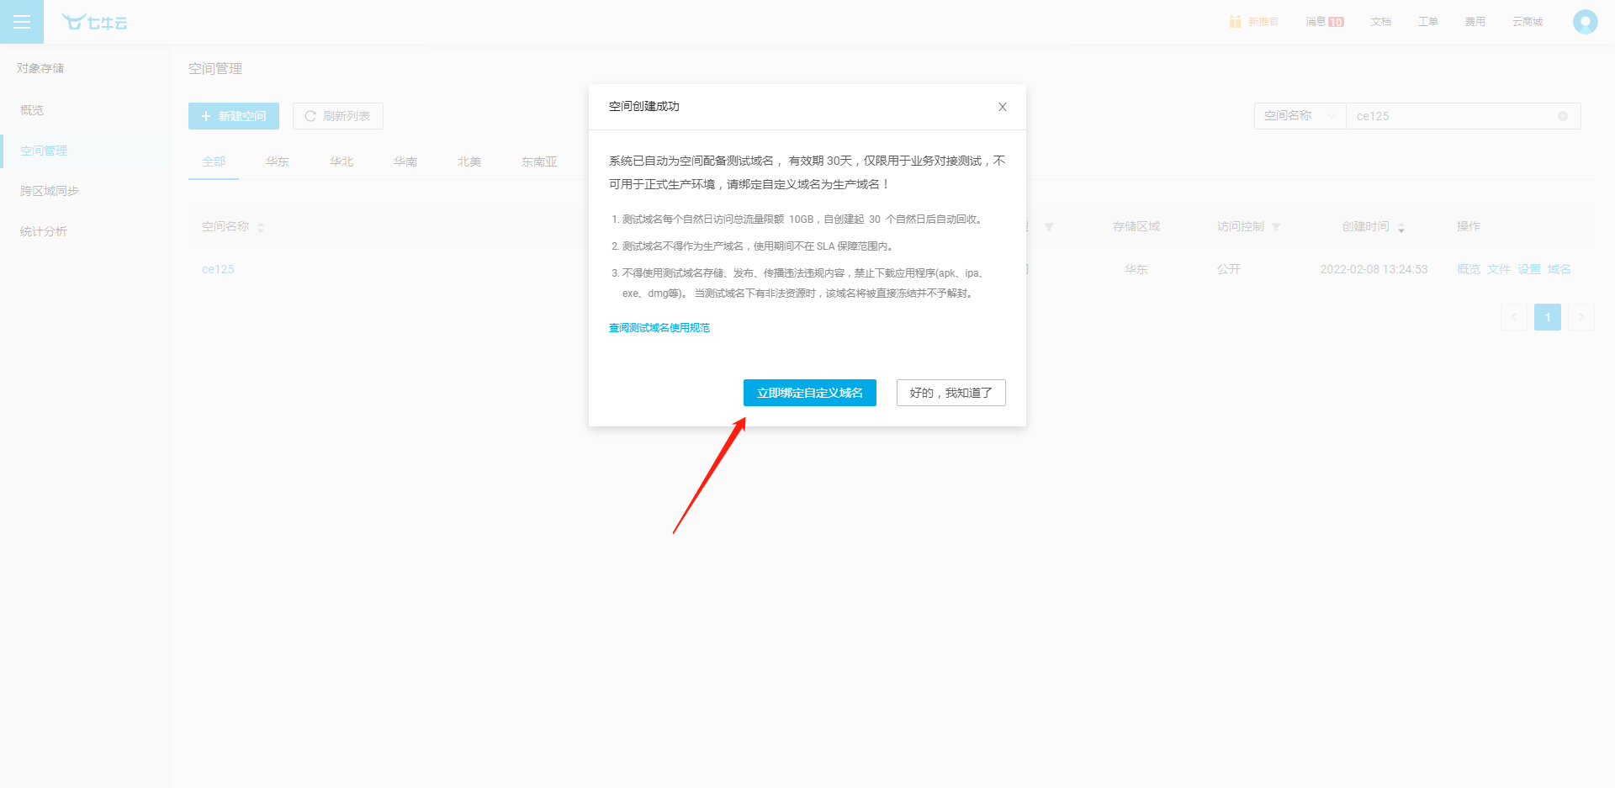
Task: Select page 1 in pagination
Action: [1548, 317]
